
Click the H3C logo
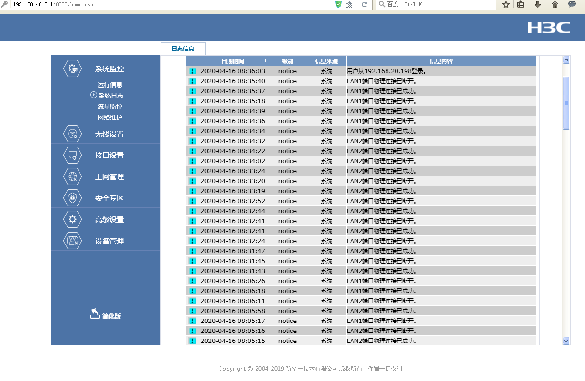click(x=549, y=28)
